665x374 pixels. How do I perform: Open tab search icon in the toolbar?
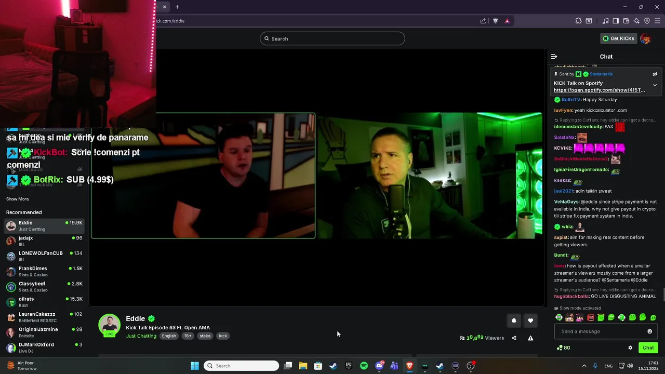589,21
